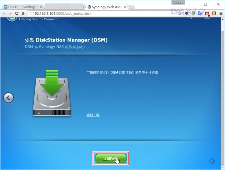
Task: Click the page icon in the address bar
Action: click(30, 13)
